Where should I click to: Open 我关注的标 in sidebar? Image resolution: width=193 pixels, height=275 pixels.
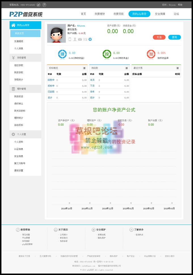[20, 111]
